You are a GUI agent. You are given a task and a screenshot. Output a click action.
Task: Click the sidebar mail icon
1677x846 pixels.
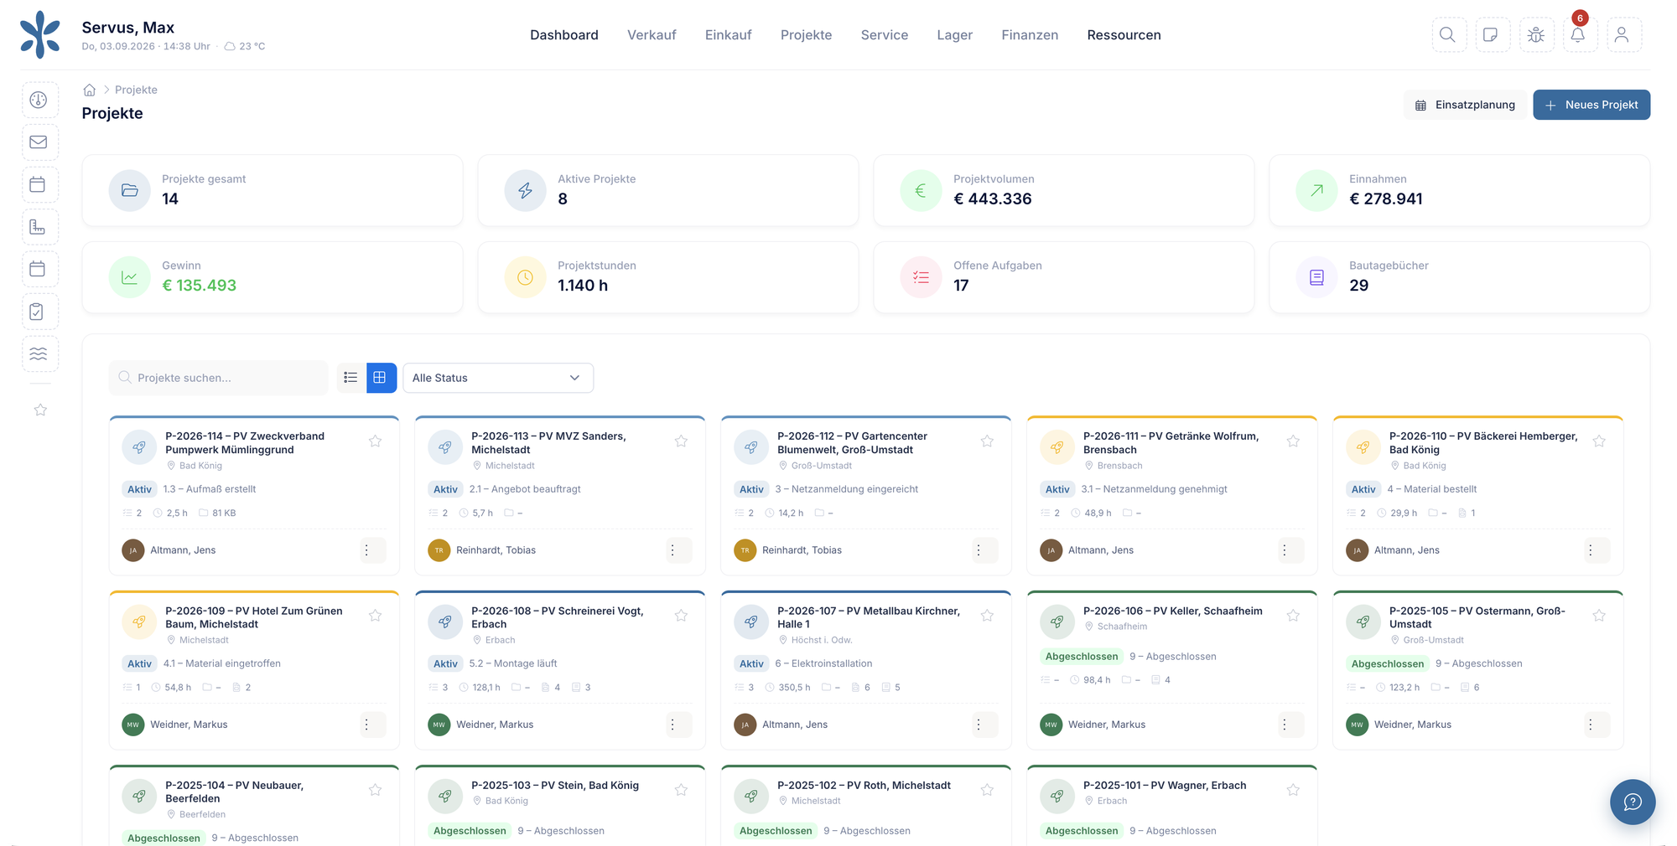(39, 142)
